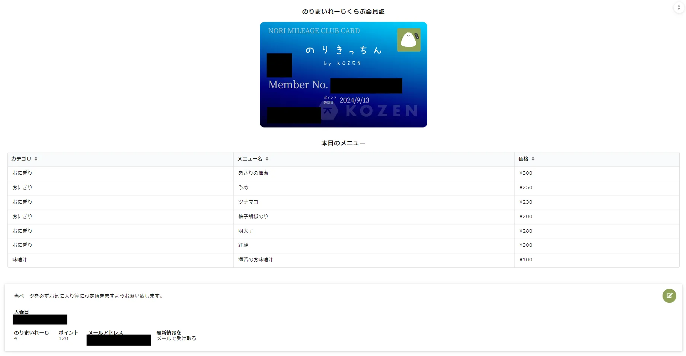Sort by カテゴリ using its sort arrows
Screen dimensions: 686x356
click(x=36, y=159)
